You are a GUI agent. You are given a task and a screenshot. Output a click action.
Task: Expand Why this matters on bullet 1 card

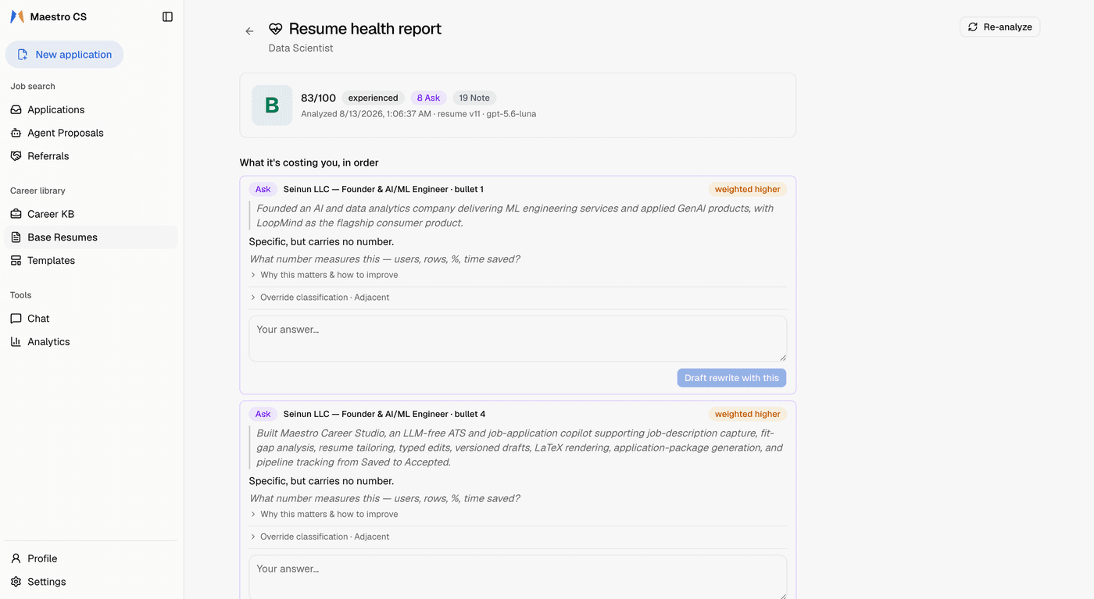point(324,275)
